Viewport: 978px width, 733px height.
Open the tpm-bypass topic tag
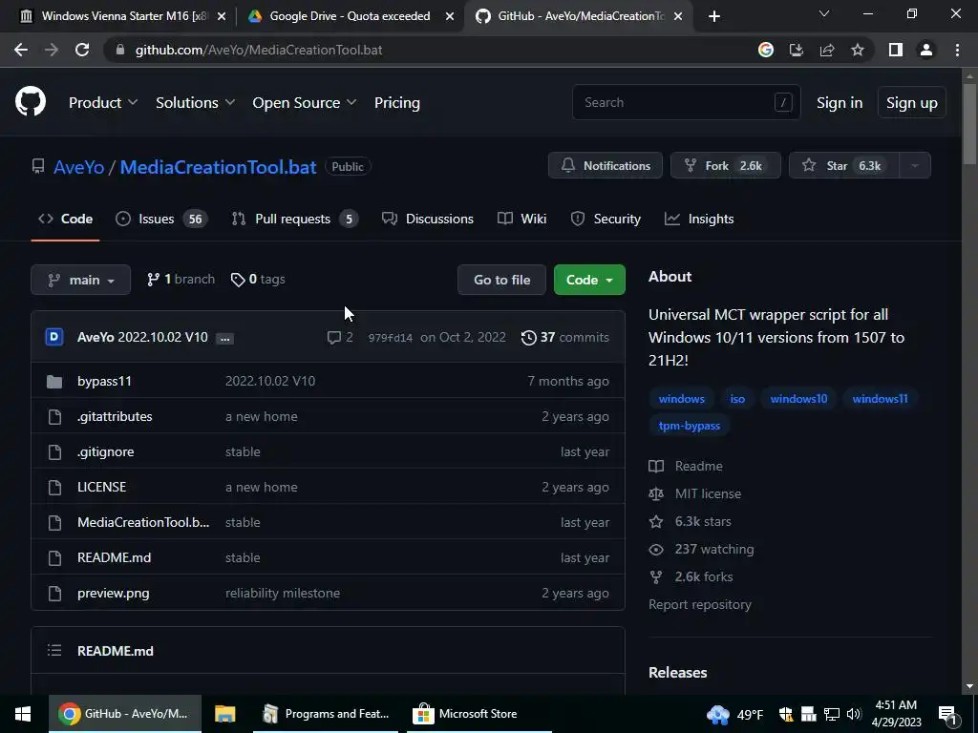tap(690, 426)
